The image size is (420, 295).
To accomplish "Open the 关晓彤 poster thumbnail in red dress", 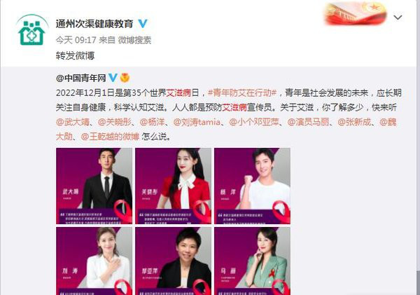I will (173, 186).
